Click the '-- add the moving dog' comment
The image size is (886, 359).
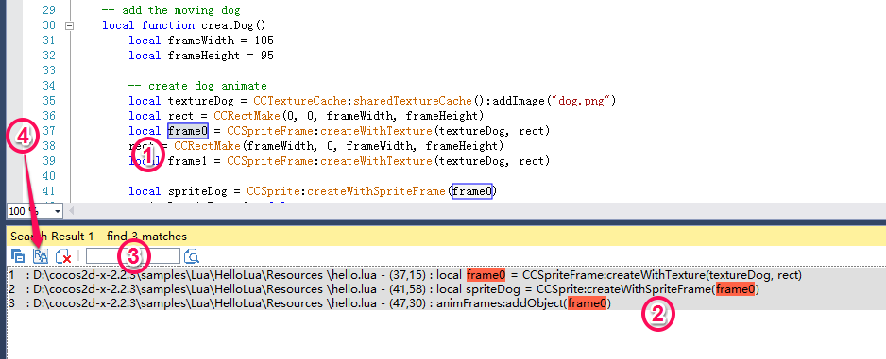(171, 10)
